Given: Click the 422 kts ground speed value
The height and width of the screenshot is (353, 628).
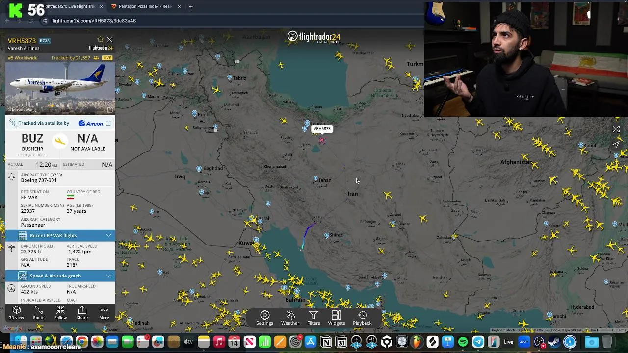Looking at the screenshot, I should click(x=29, y=292).
